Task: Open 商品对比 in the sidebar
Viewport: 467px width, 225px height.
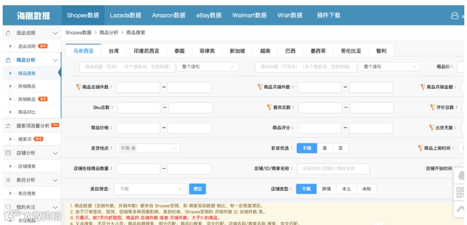Action: (x=27, y=112)
